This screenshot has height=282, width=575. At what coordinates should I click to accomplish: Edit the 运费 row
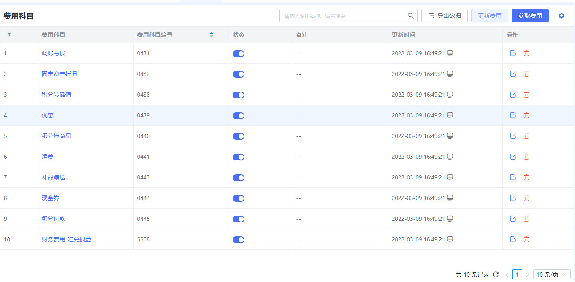click(513, 157)
